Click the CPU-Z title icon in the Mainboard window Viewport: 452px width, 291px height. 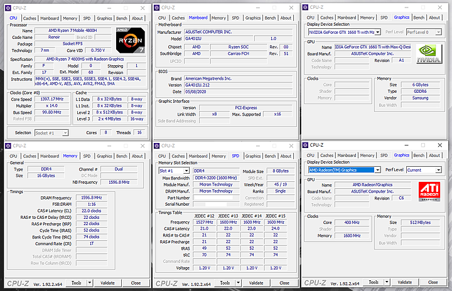coord(157,8)
